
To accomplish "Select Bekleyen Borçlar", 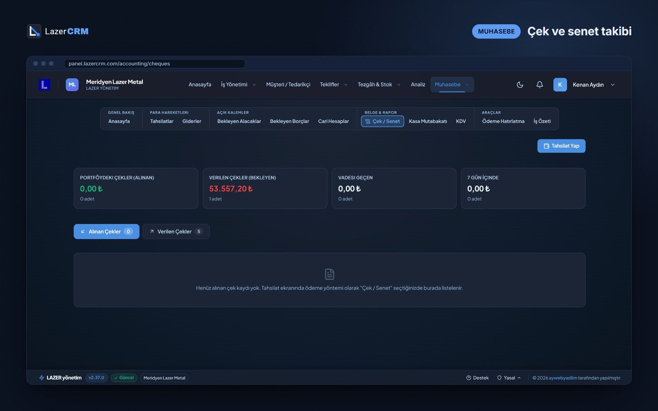I will [290, 121].
